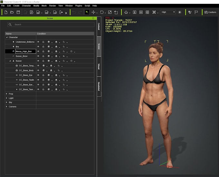
Task: Toggle visibility eye of CC_Base_Body
Action: [38, 70]
